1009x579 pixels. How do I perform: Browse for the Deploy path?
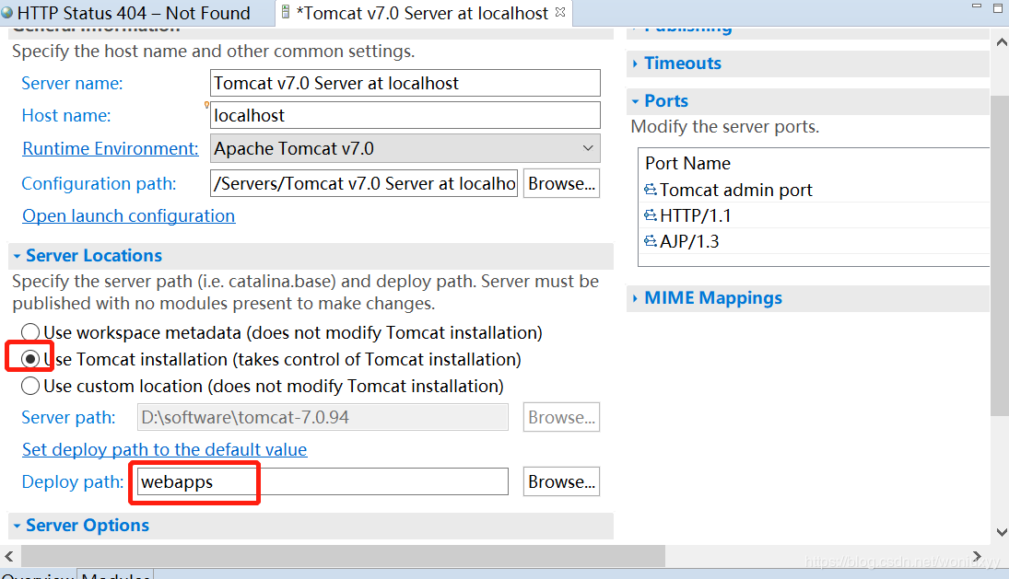[561, 482]
